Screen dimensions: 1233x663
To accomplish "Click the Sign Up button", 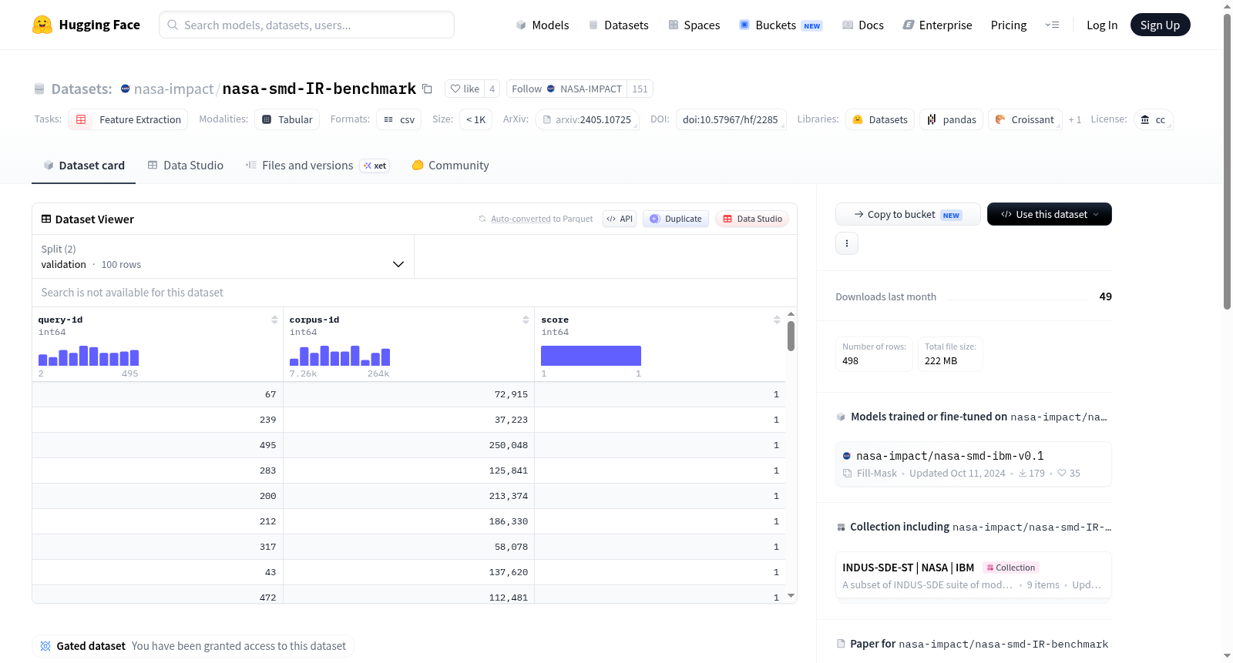I will pyautogui.click(x=1160, y=25).
